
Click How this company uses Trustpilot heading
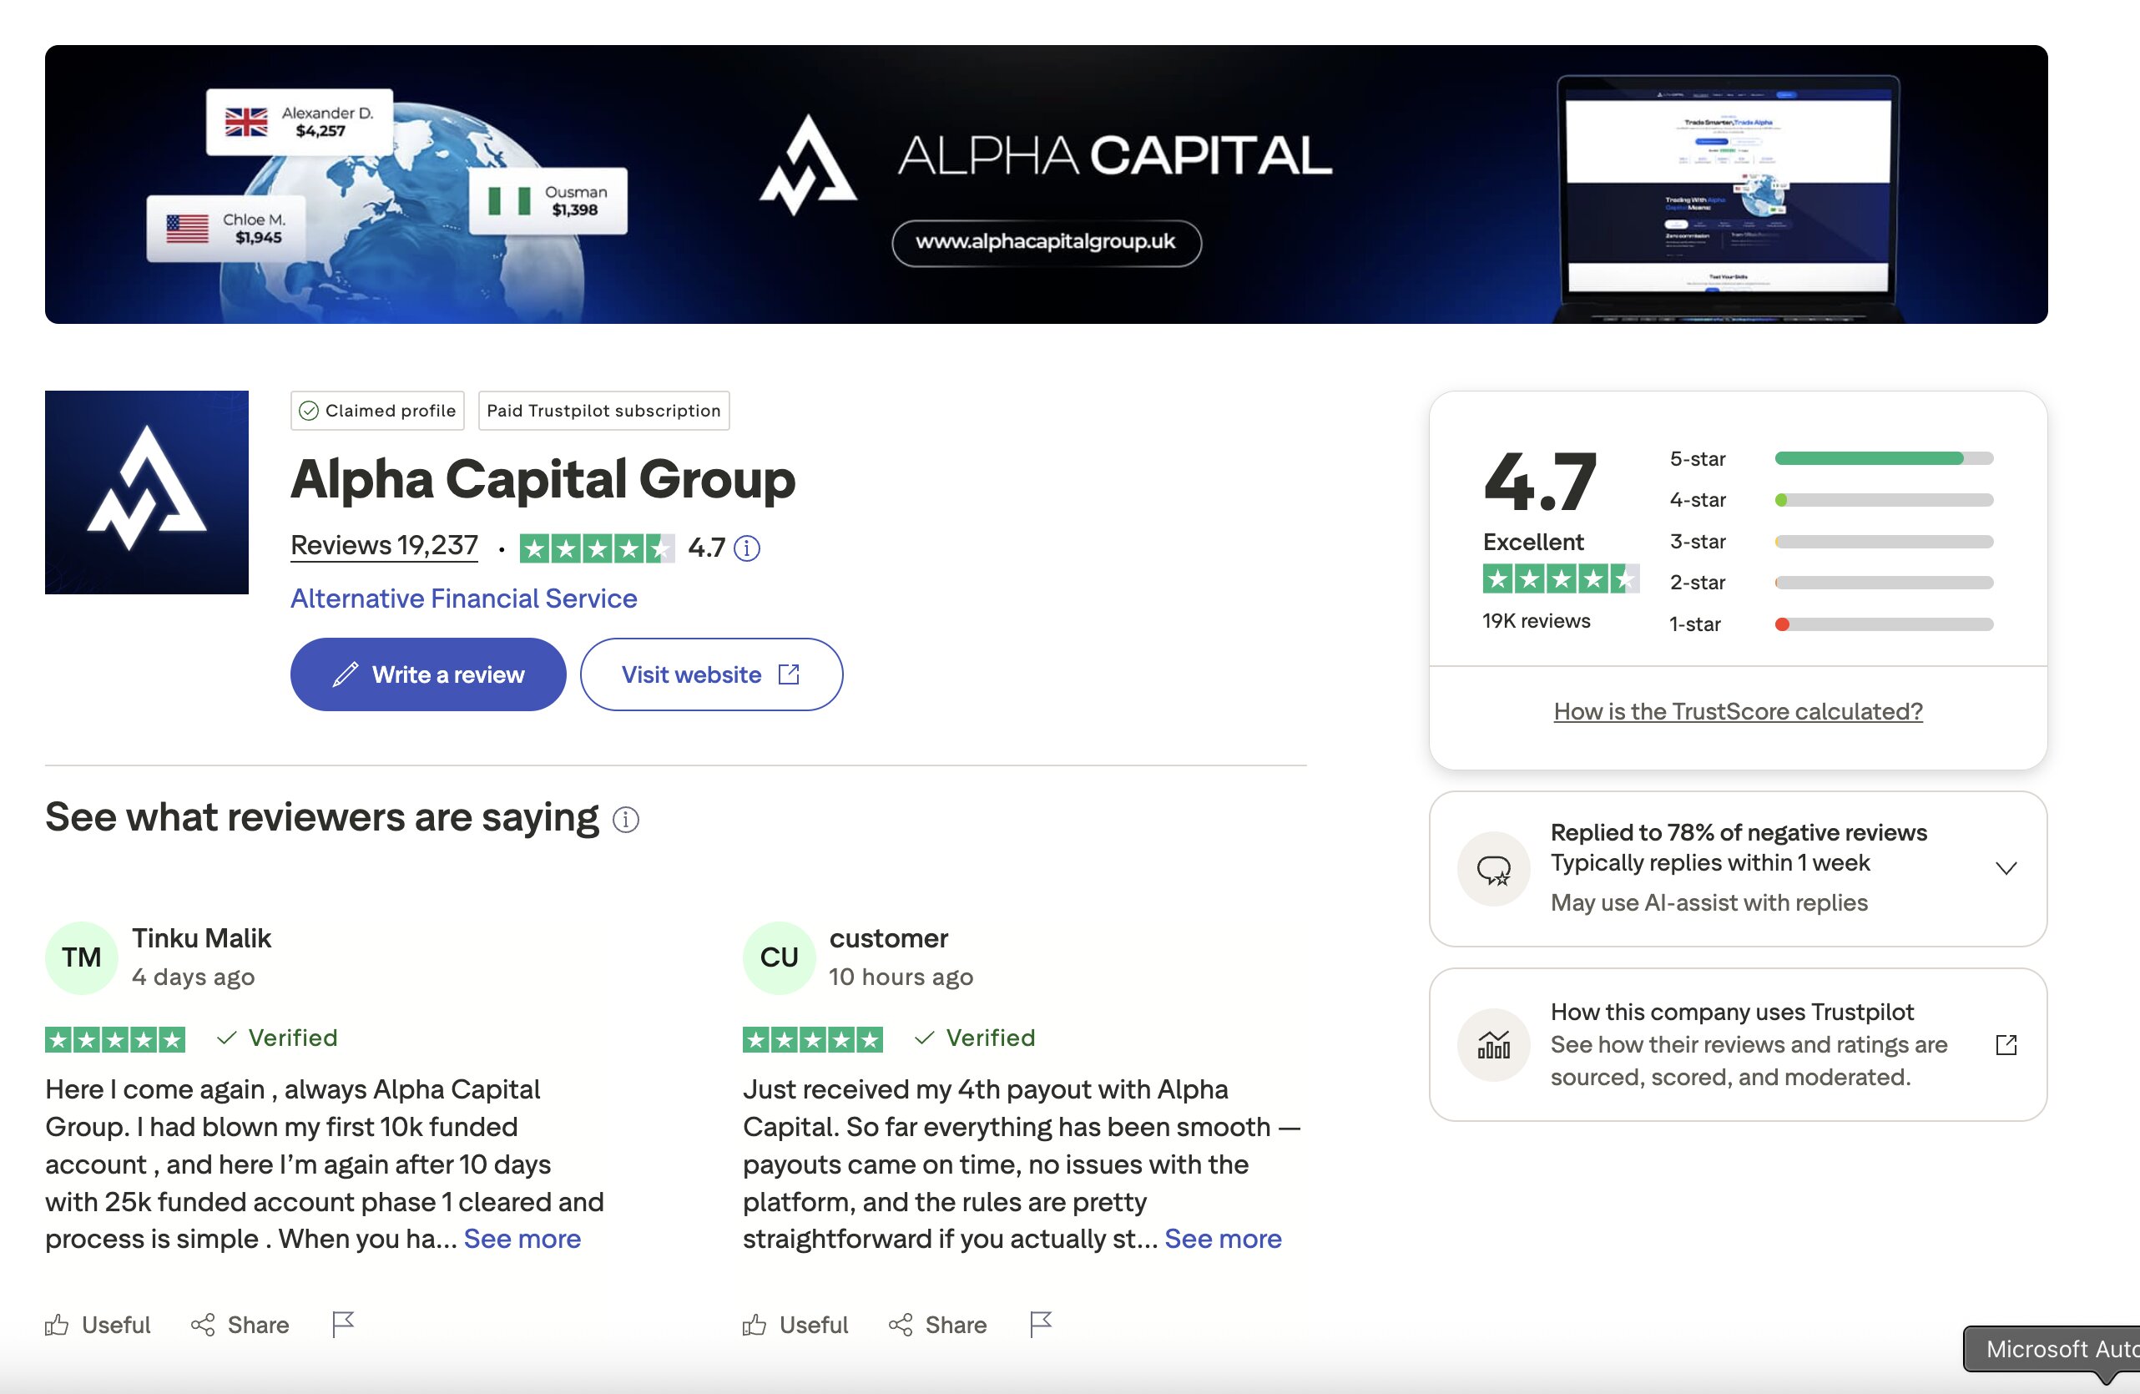tap(1732, 1012)
